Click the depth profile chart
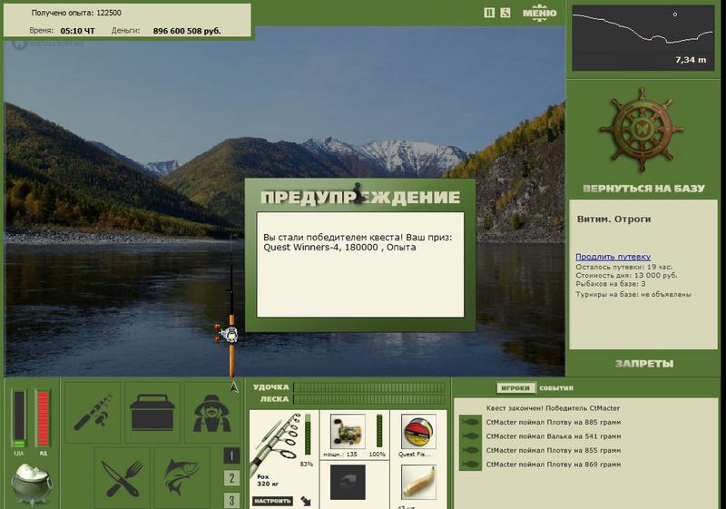Image resolution: width=726 pixels, height=509 pixels. (643, 38)
